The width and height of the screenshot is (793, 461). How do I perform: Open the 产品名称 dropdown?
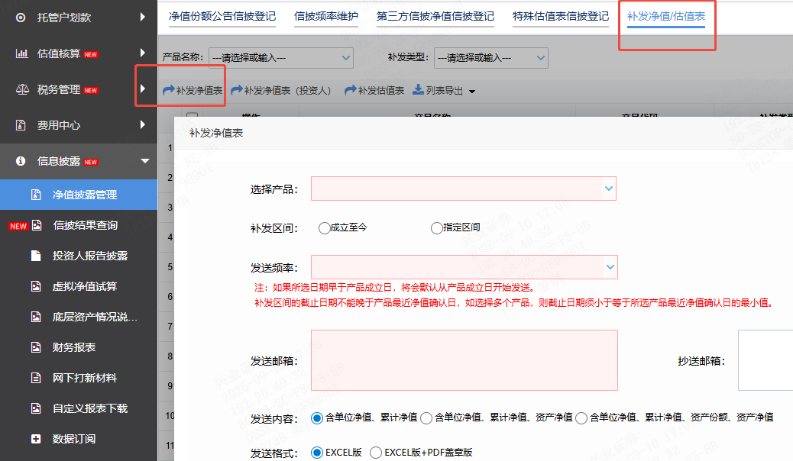280,57
